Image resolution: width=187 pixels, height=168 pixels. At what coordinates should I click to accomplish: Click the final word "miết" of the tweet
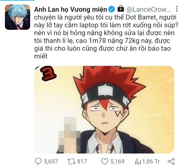tap(41, 56)
